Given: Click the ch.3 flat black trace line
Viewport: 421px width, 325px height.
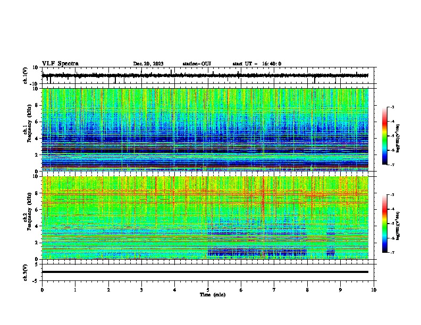Looking at the screenshot, I should [x=205, y=272].
